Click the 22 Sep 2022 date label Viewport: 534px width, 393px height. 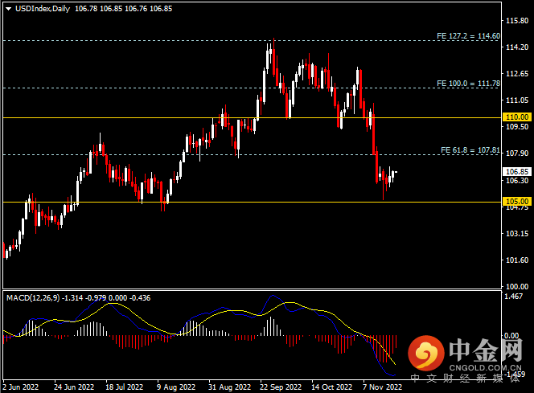pos(281,387)
